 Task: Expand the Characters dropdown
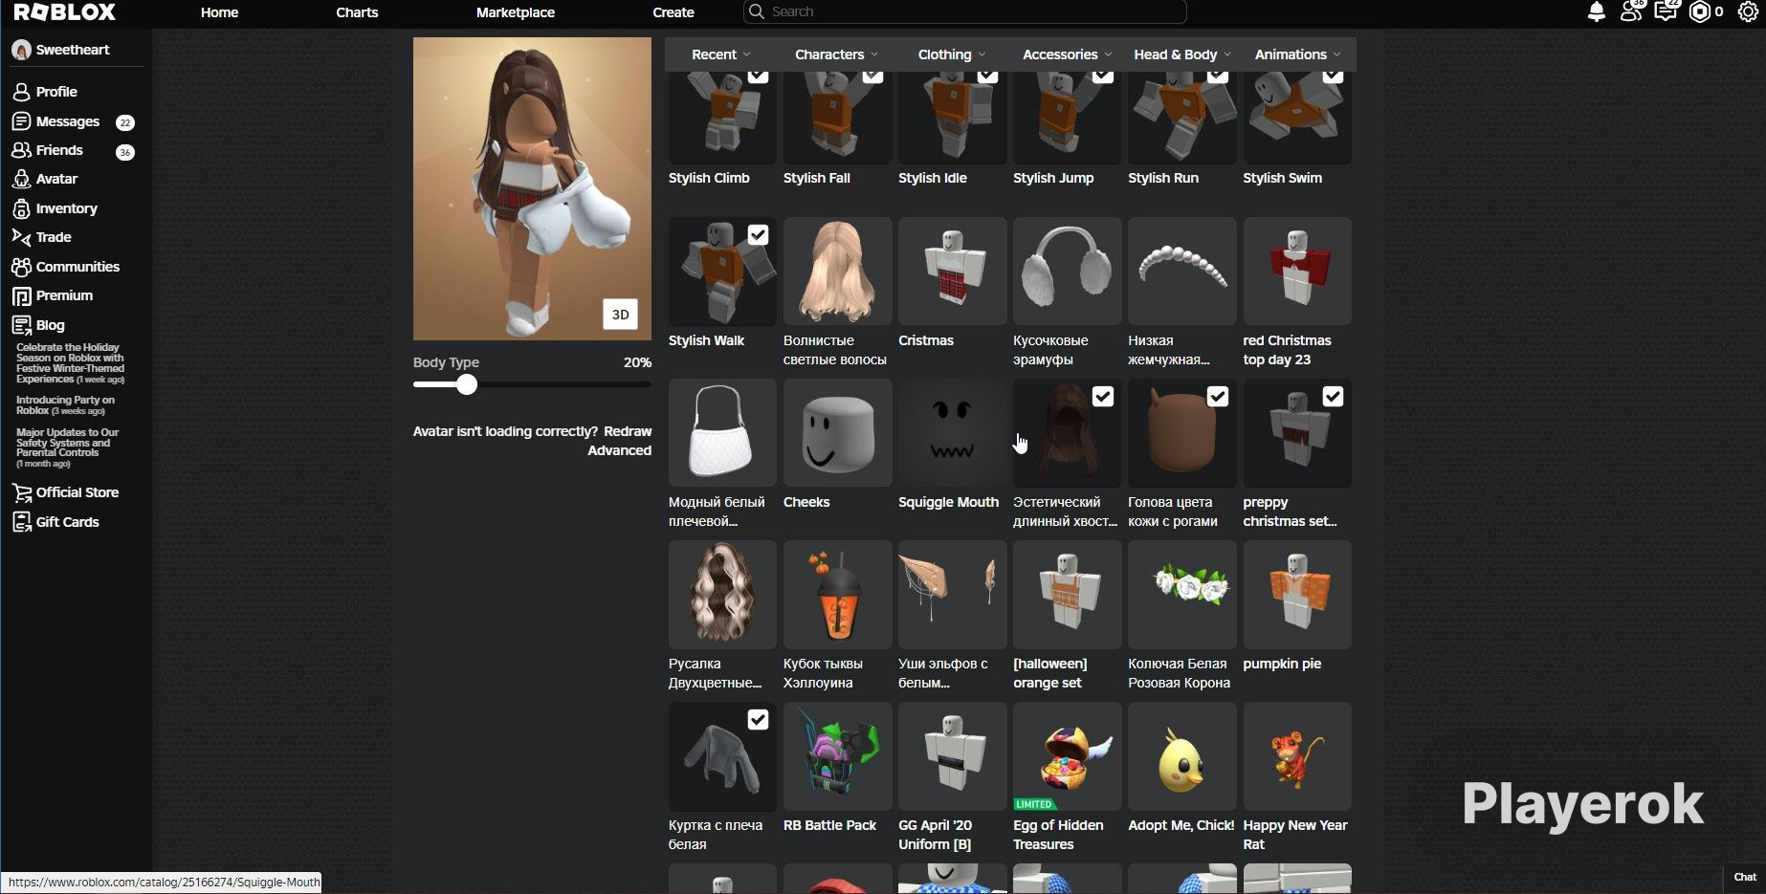836,55
